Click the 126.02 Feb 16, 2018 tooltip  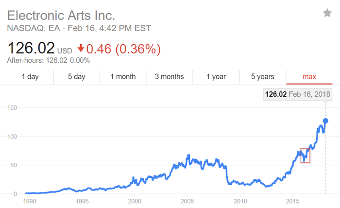(x=297, y=94)
